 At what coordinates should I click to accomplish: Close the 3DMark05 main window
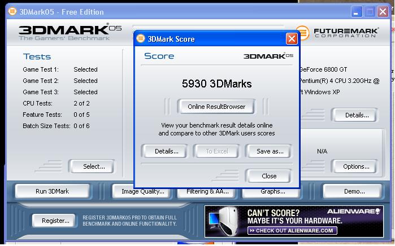pyautogui.click(x=383, y=12)
